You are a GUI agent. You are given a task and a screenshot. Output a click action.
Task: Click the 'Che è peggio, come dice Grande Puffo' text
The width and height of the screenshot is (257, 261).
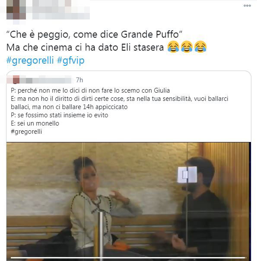click(94, 35)
